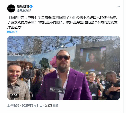Click the quoted text ending 挥创造力

[62, 25]
